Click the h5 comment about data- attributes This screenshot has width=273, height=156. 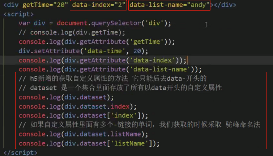point(113,79)
